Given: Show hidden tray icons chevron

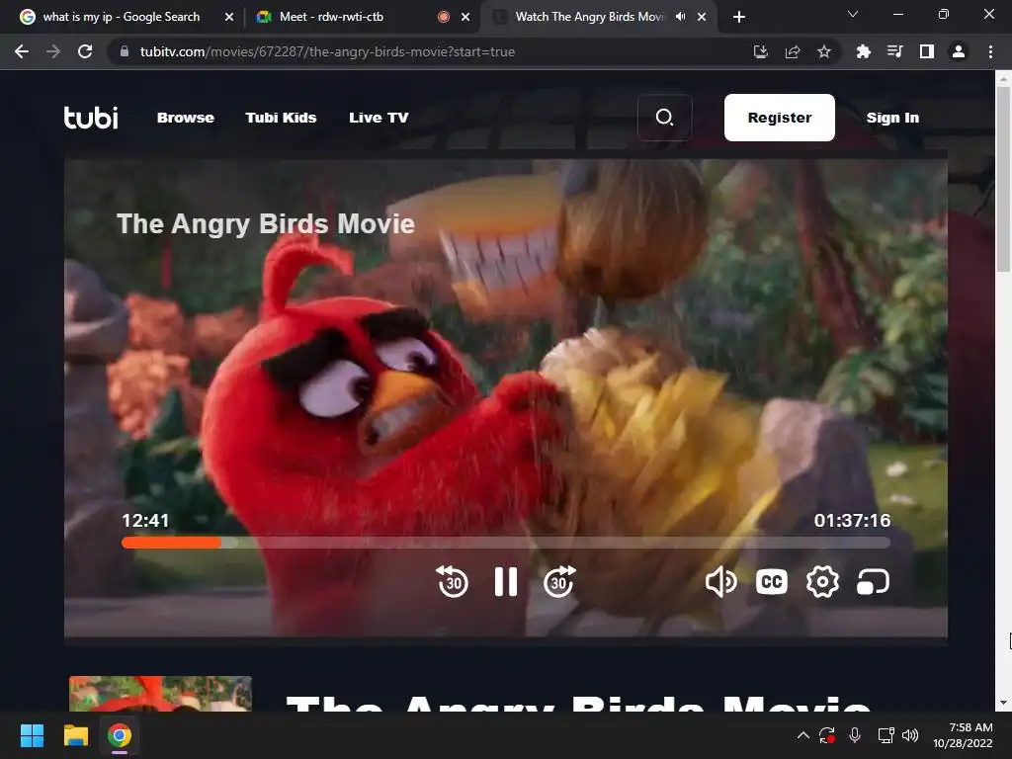Looking at the screenshot, I should click(802, 735).
